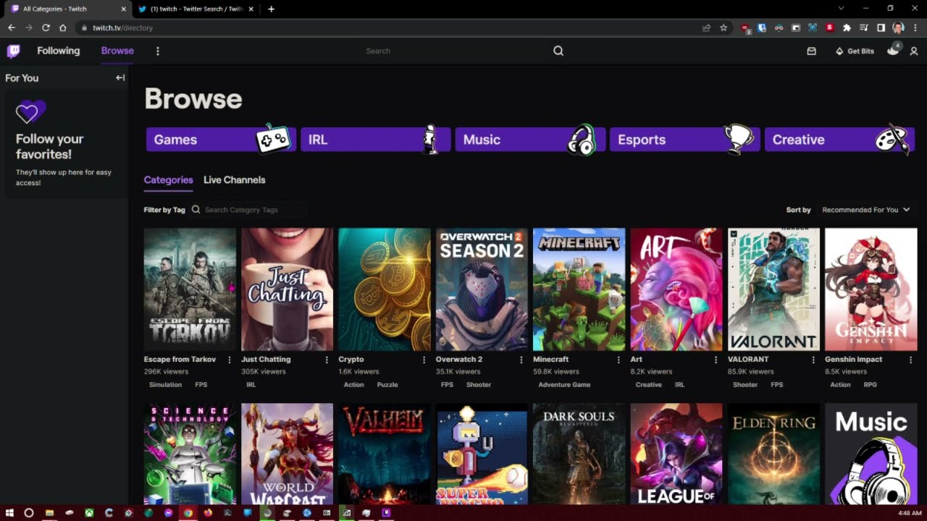The image size is (927, 521).
Task: Open the three-dot more menu beside Browse
Action: point(157,51)
